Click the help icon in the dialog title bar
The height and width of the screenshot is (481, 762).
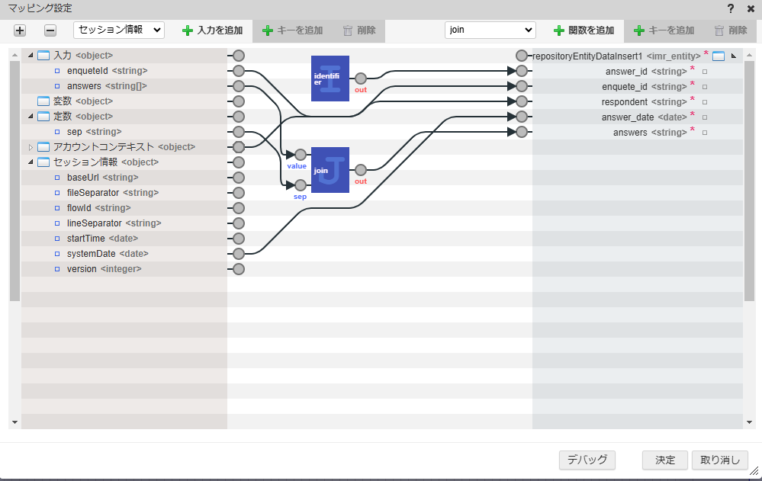(730, 9)
